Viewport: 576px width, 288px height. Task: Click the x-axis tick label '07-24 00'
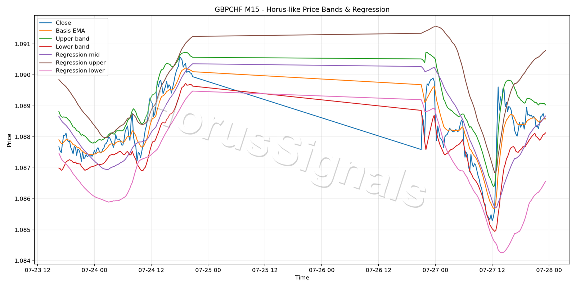point(94,270)
